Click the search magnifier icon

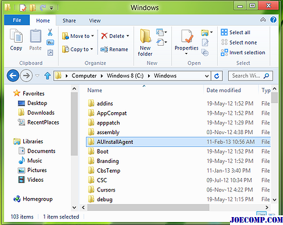coord(266,76)
